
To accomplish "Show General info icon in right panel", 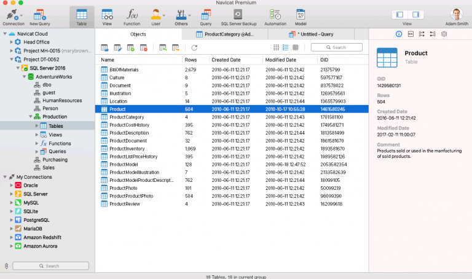I will click(399, 34).
